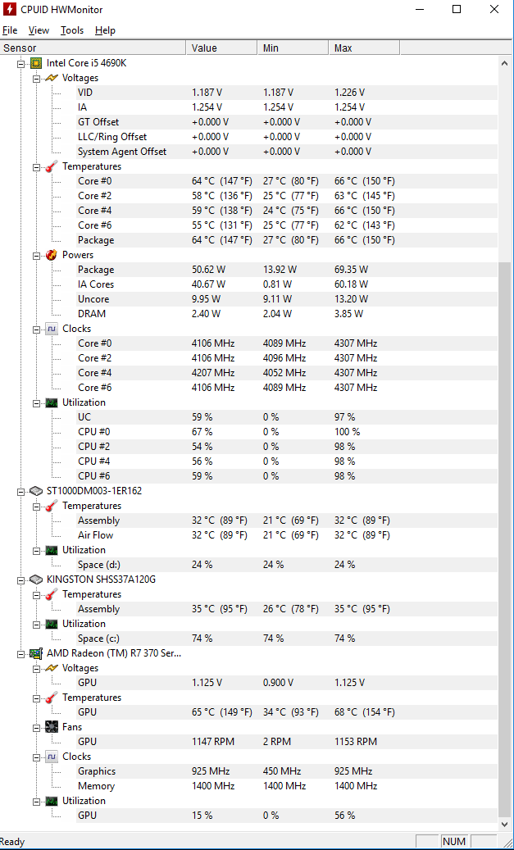Viewport: 514px width, 850px height.
Task: Open the View menu
Action: [39, 30]
